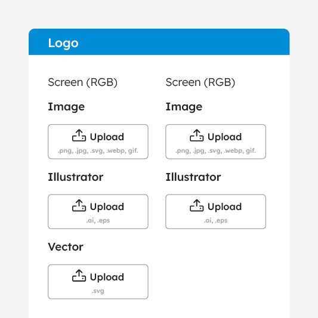The image size is (318, 318).
Task: Click the Logo header title
Action: tap(63, 44)
